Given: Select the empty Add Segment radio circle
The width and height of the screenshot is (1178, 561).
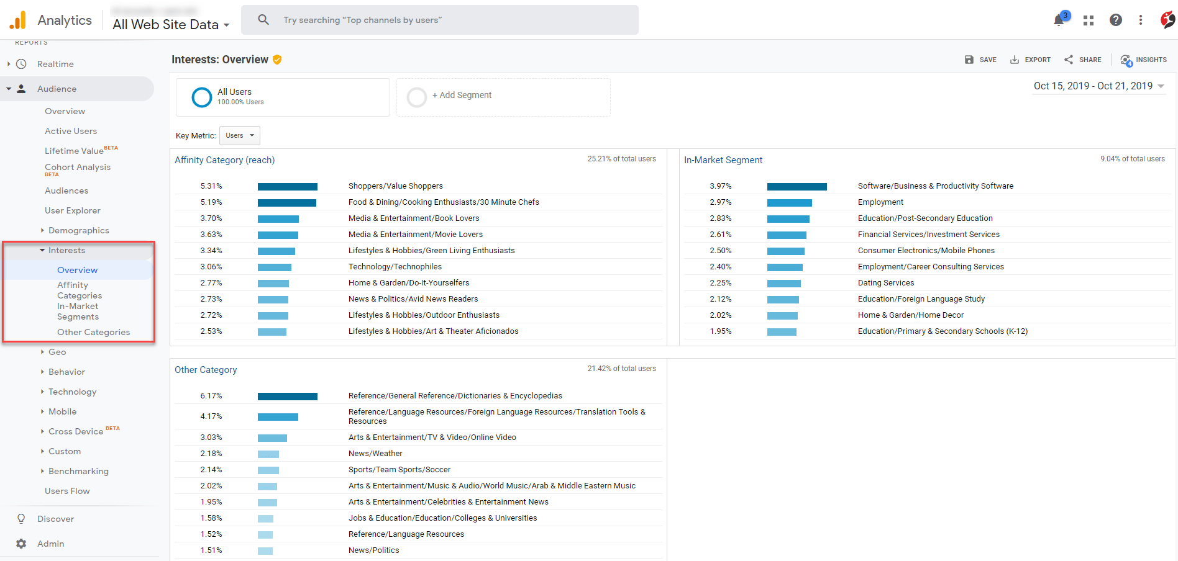Looking at the screenshot, I should point(417,97).
